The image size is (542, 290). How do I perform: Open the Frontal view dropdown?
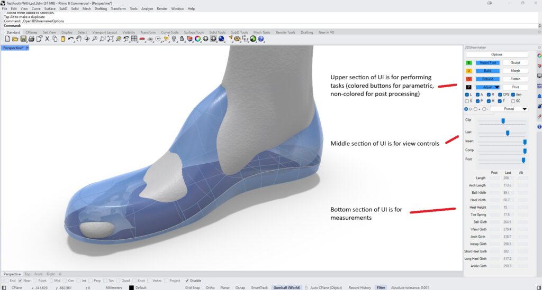[x=524, y=109]
